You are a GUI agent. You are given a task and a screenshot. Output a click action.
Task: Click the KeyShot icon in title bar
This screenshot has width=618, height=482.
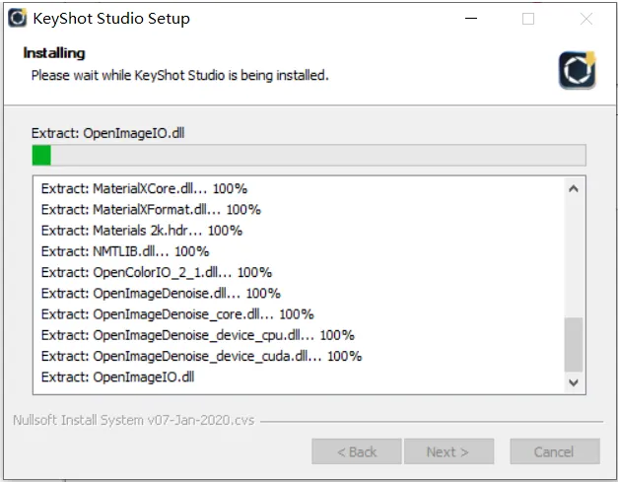coord(17,18)
